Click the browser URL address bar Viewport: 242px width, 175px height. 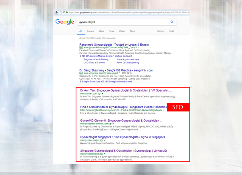click(129, 12)
